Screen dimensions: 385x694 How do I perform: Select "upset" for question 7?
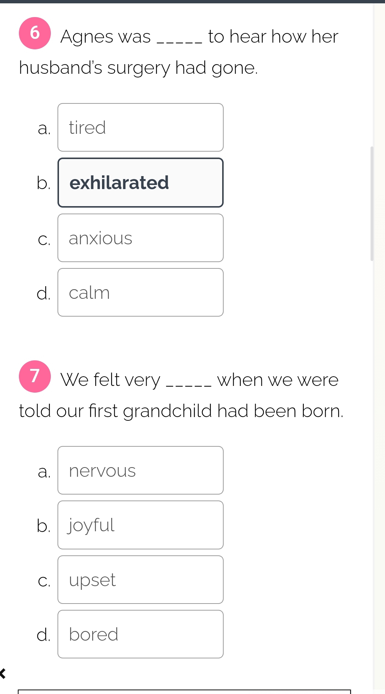140,579
